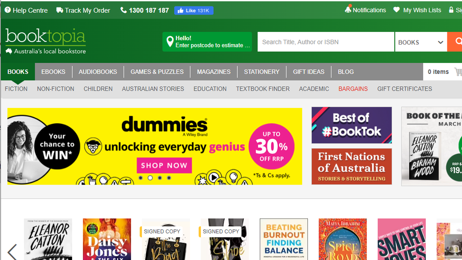Select the BOOKS main tab
Screen dimensions: 462x260
pos(18,72)
